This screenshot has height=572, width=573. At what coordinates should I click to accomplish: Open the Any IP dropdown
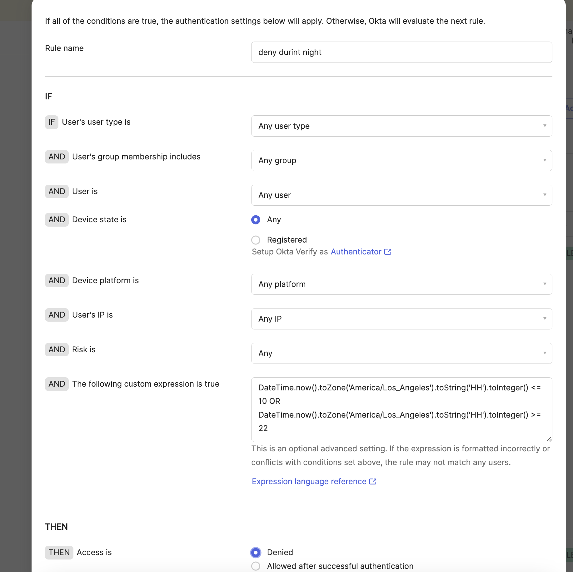click(x=401, y=319)
